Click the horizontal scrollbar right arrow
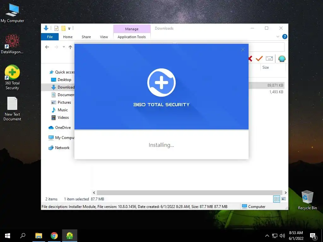 285,193
